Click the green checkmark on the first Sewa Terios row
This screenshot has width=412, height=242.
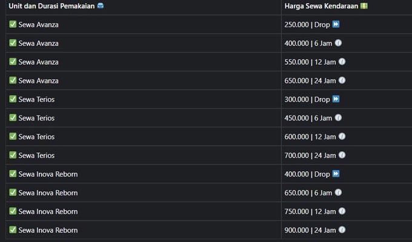click(x=13, y=99)
